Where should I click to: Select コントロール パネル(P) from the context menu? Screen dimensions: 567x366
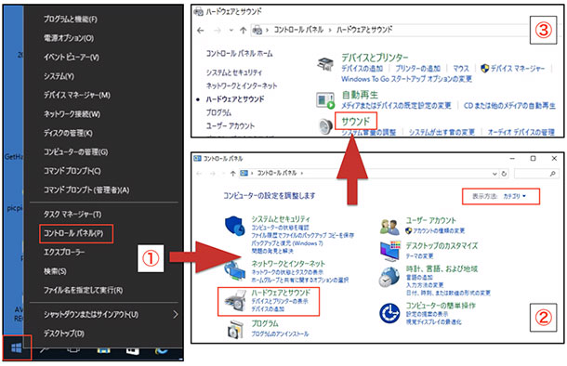pos(73,233)
